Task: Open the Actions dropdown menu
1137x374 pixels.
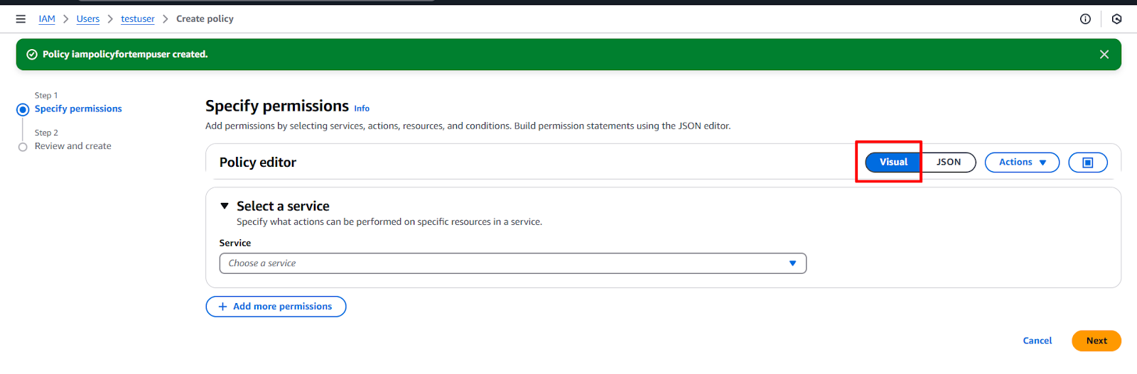Action: click(x=1022, y=163)
